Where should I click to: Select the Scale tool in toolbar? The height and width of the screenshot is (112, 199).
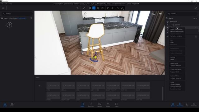pyautogui.click(x=102, y=8)
